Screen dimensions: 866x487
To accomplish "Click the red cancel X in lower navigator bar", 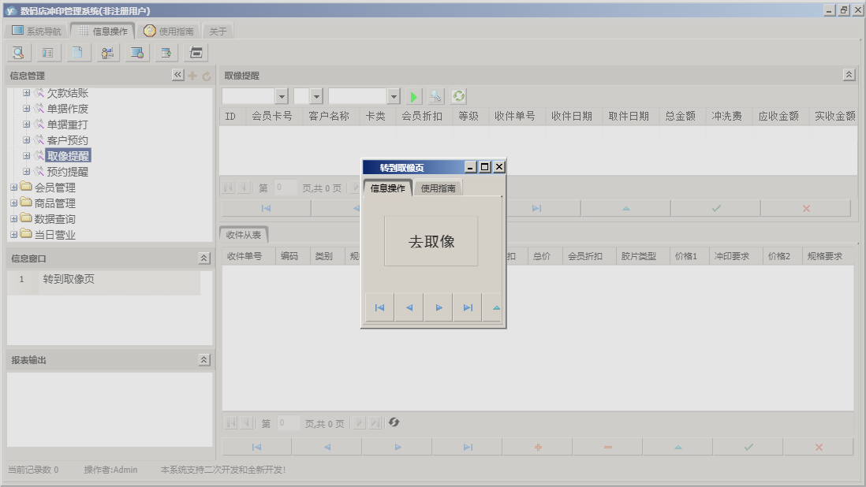I will pos(819,448).
